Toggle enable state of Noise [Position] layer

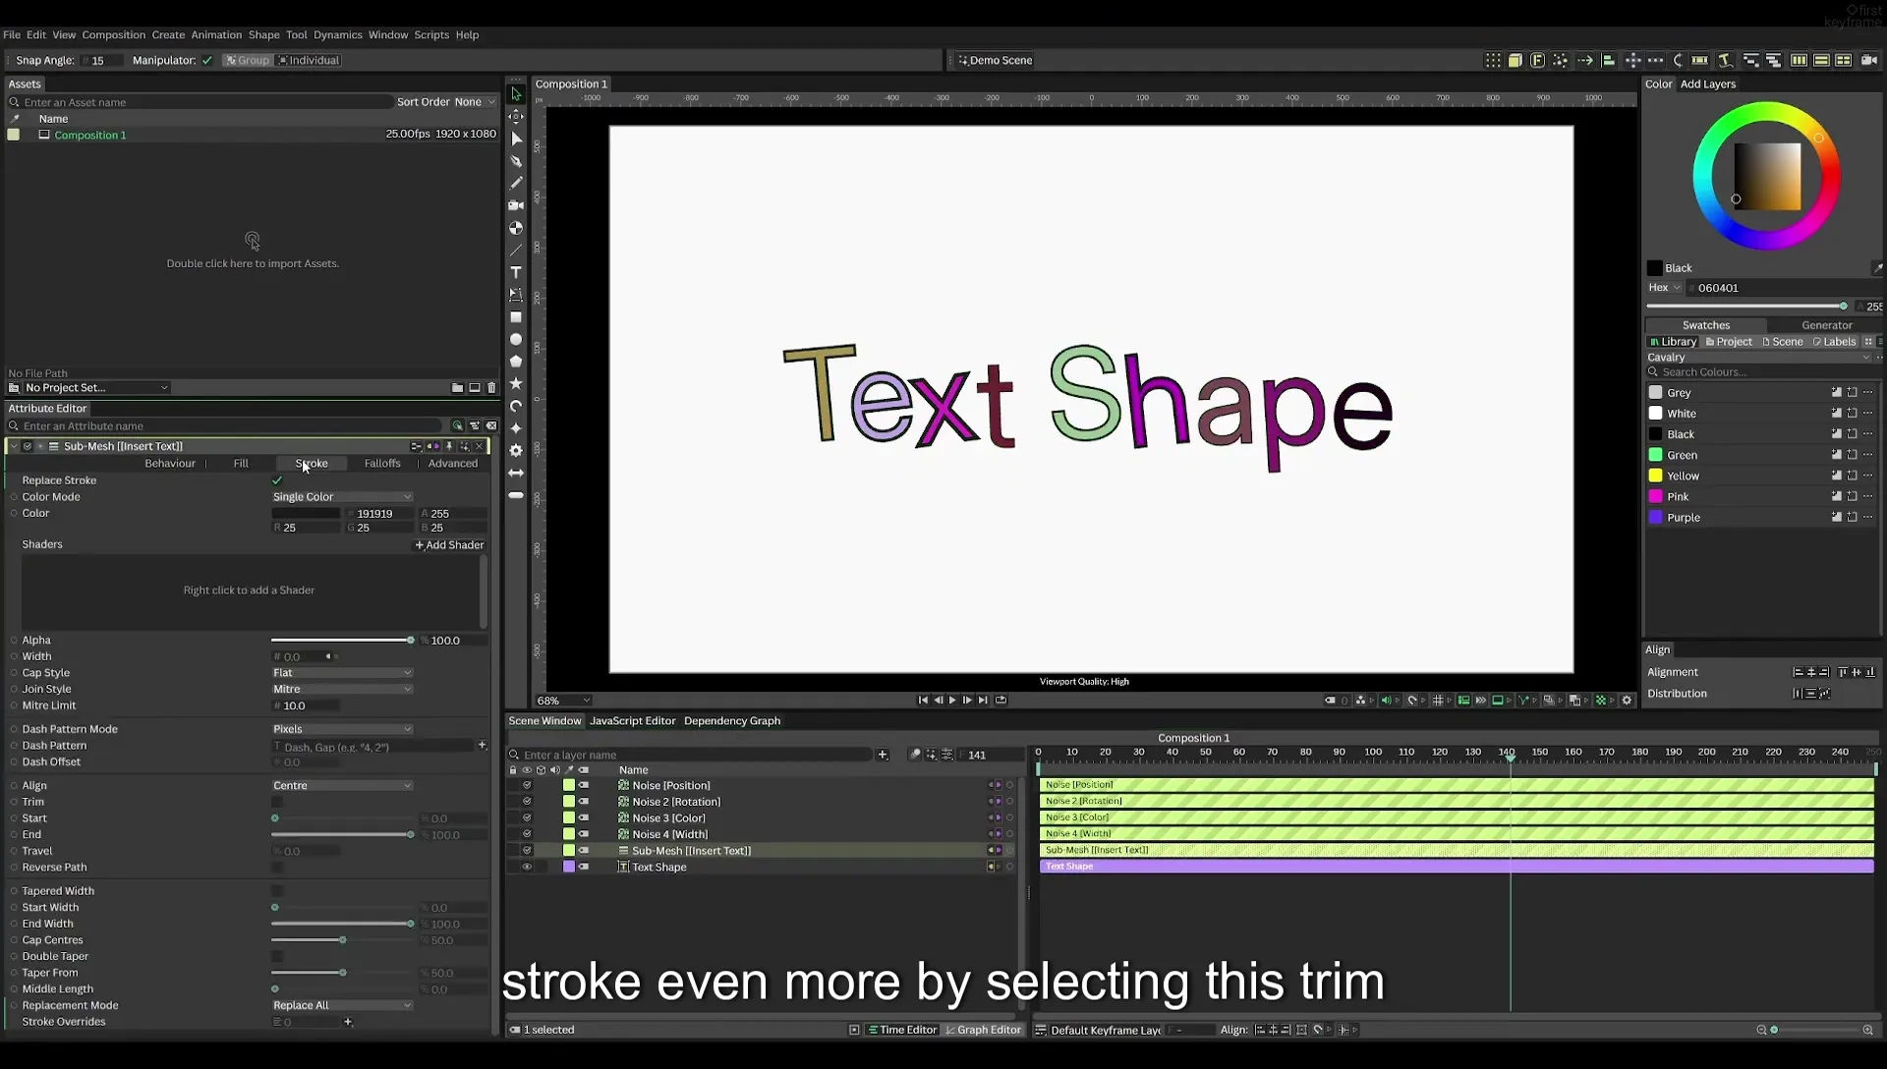(527, 785)
